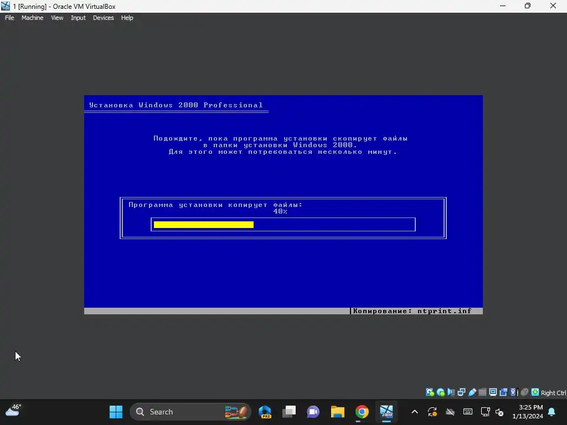Image resolution: width=567 pixels, height=425 pixels.
Task: Click the 40% progress text
Action: coord(280,211)
